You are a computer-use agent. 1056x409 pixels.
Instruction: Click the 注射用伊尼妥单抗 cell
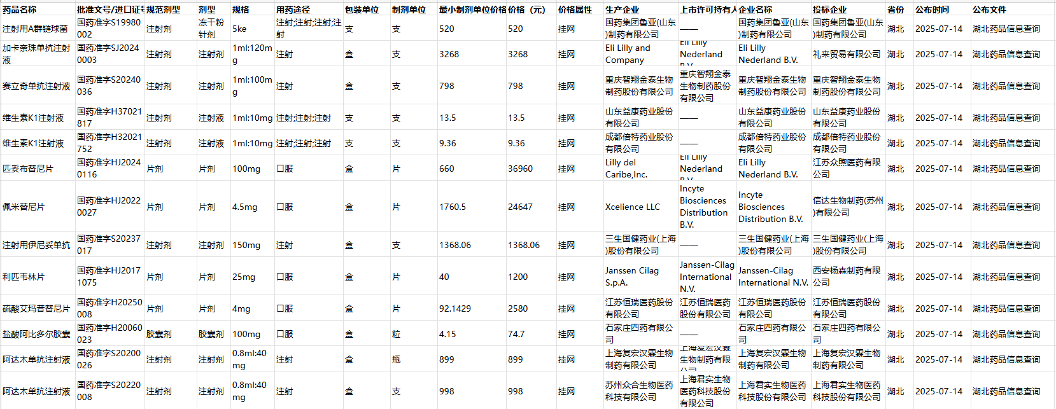(x=38, y=245)
